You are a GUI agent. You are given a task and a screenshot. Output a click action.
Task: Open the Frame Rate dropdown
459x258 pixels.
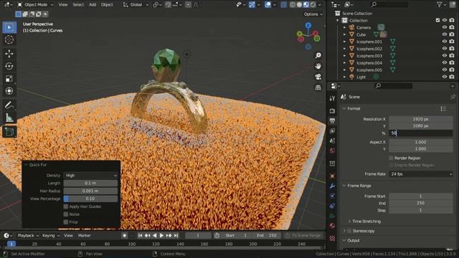[421, 174]
